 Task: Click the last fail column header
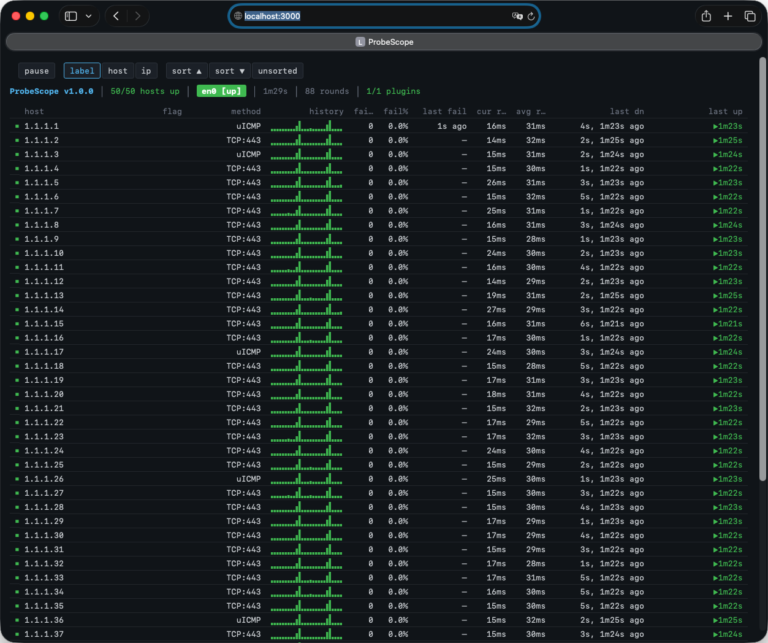[x=444, y=111]
